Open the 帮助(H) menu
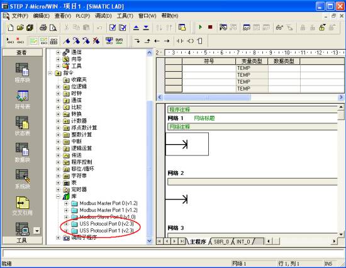Screen dimensions: 346x268 tap(170, 16)
